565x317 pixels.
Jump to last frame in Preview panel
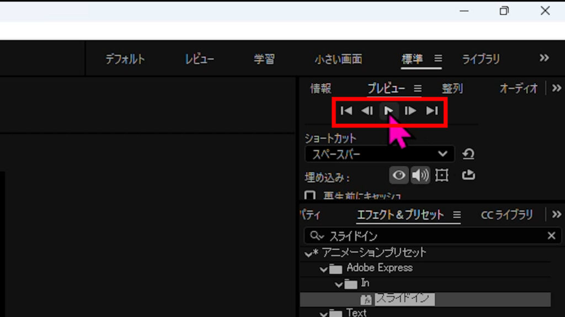tap(431, 111)
